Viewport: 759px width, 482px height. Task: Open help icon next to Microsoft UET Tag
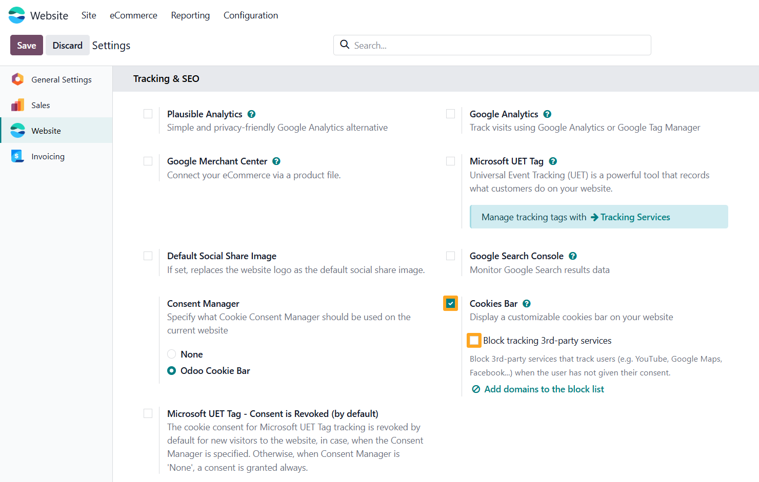553,161
